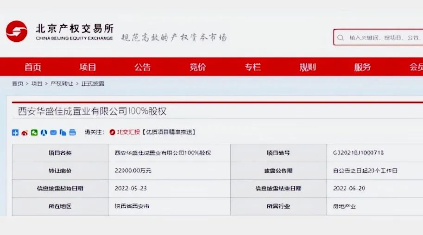Click the search magnifier icon
The width and height of the screenshot is (423, 235).
[x=341, y=38]
